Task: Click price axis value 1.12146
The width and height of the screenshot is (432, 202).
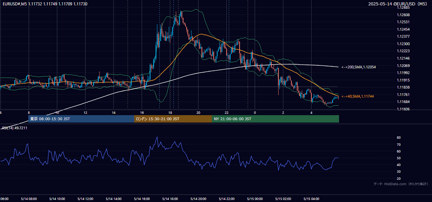Action: (404, 58)
